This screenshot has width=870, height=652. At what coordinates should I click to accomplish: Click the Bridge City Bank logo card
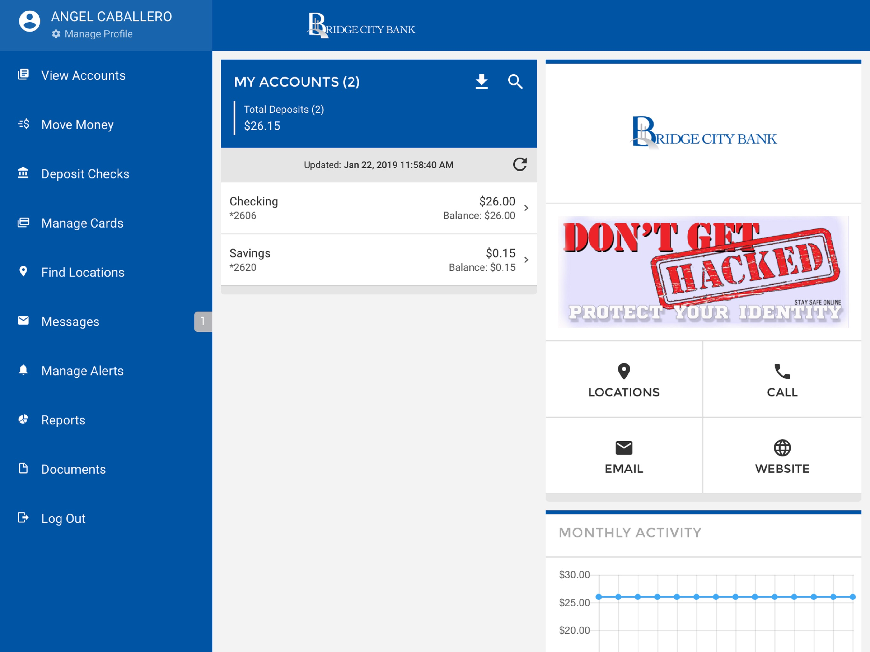tap(703, 134)
